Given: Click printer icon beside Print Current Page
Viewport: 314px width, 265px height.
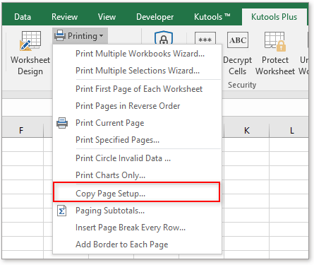Looking at the screenshot, I should point(62,123).
